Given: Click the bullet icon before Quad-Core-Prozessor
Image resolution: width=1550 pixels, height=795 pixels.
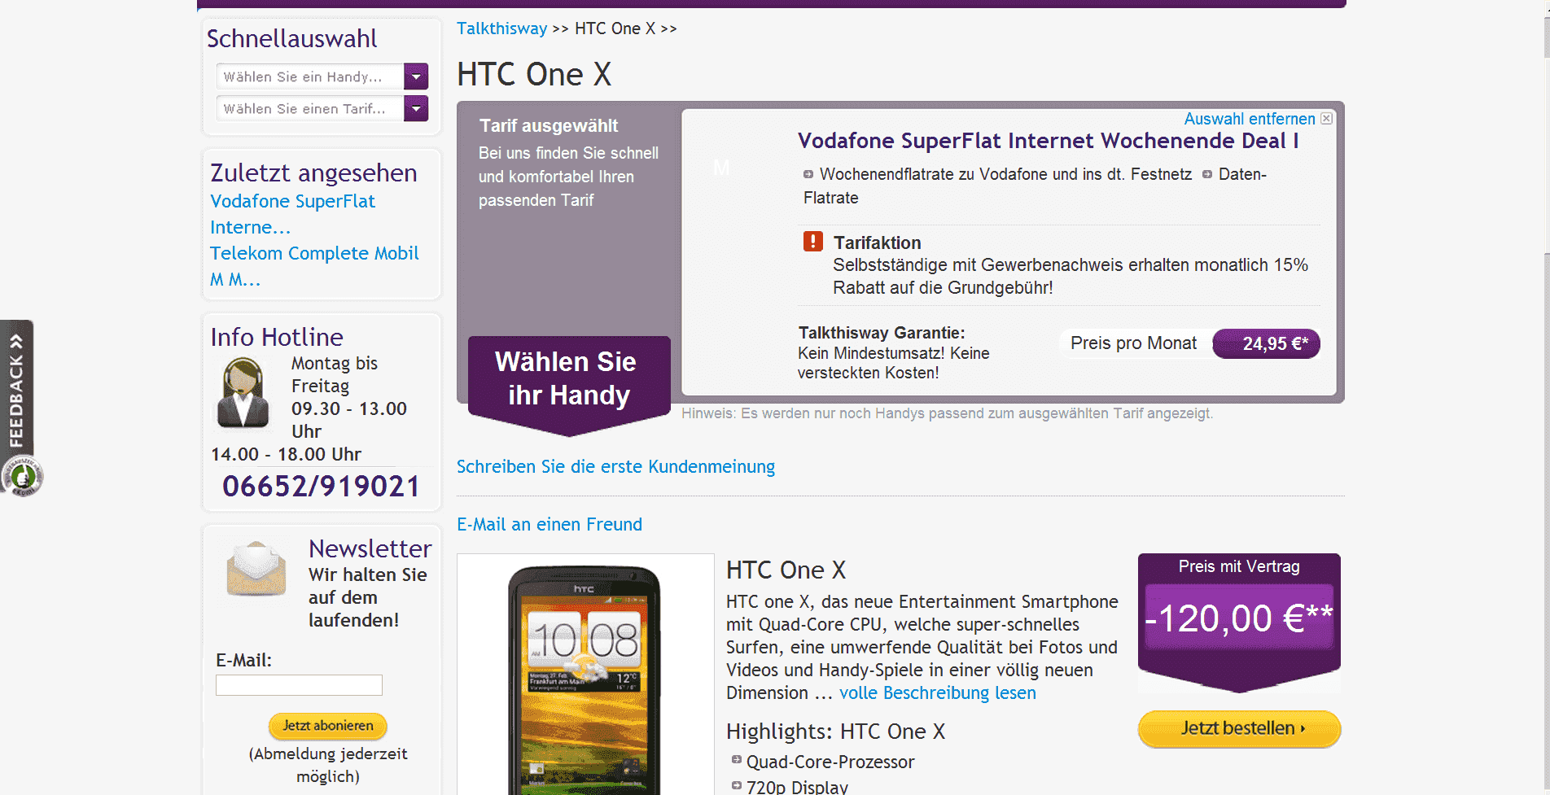Looking at the screenshot, I should 737,760.
